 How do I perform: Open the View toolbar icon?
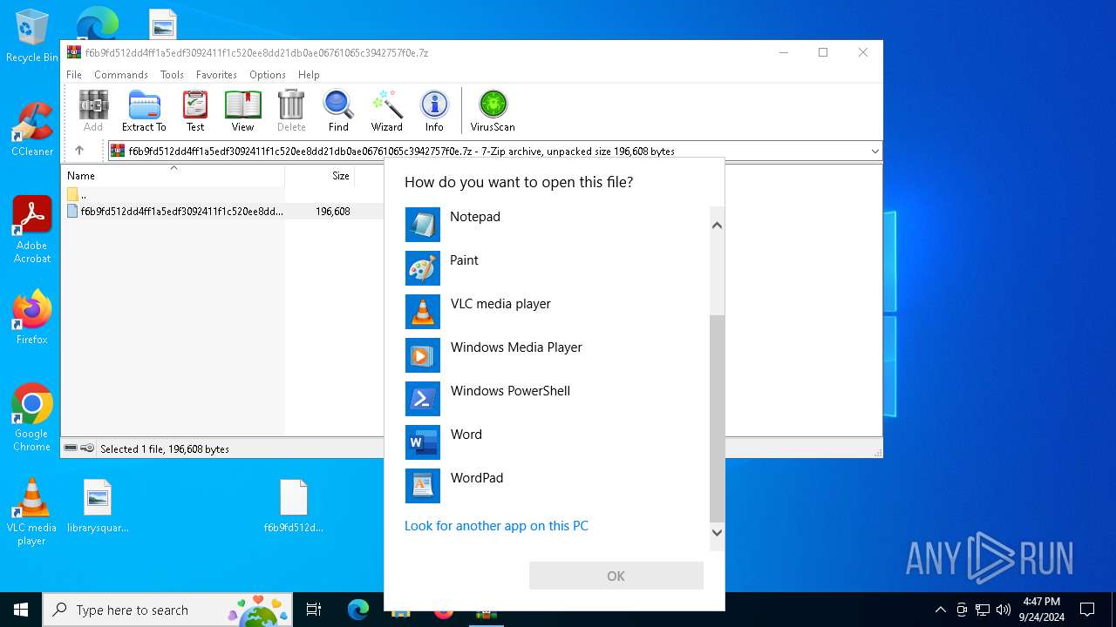tap(242, 111)
